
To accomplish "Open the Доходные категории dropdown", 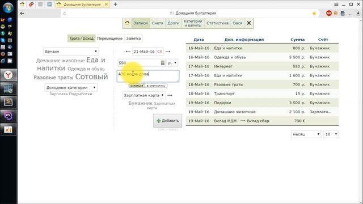I will point(71,88).
